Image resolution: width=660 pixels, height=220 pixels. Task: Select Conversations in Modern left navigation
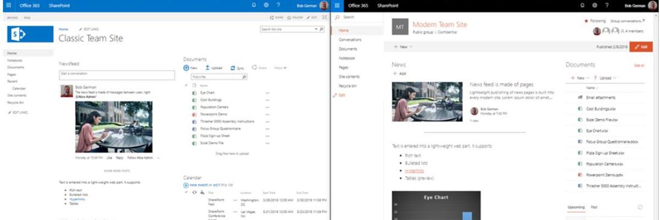(350, 40)
